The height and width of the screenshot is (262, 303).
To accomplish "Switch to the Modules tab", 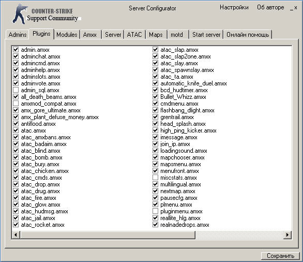I will (x=67, y=35).
